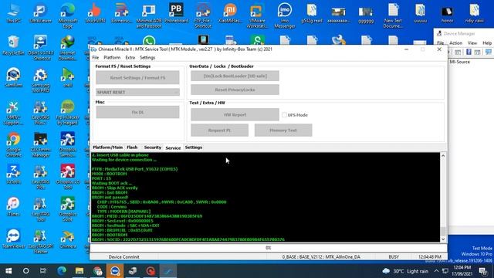Open Octoplus LG Tool desktop icon

(67, 177)
